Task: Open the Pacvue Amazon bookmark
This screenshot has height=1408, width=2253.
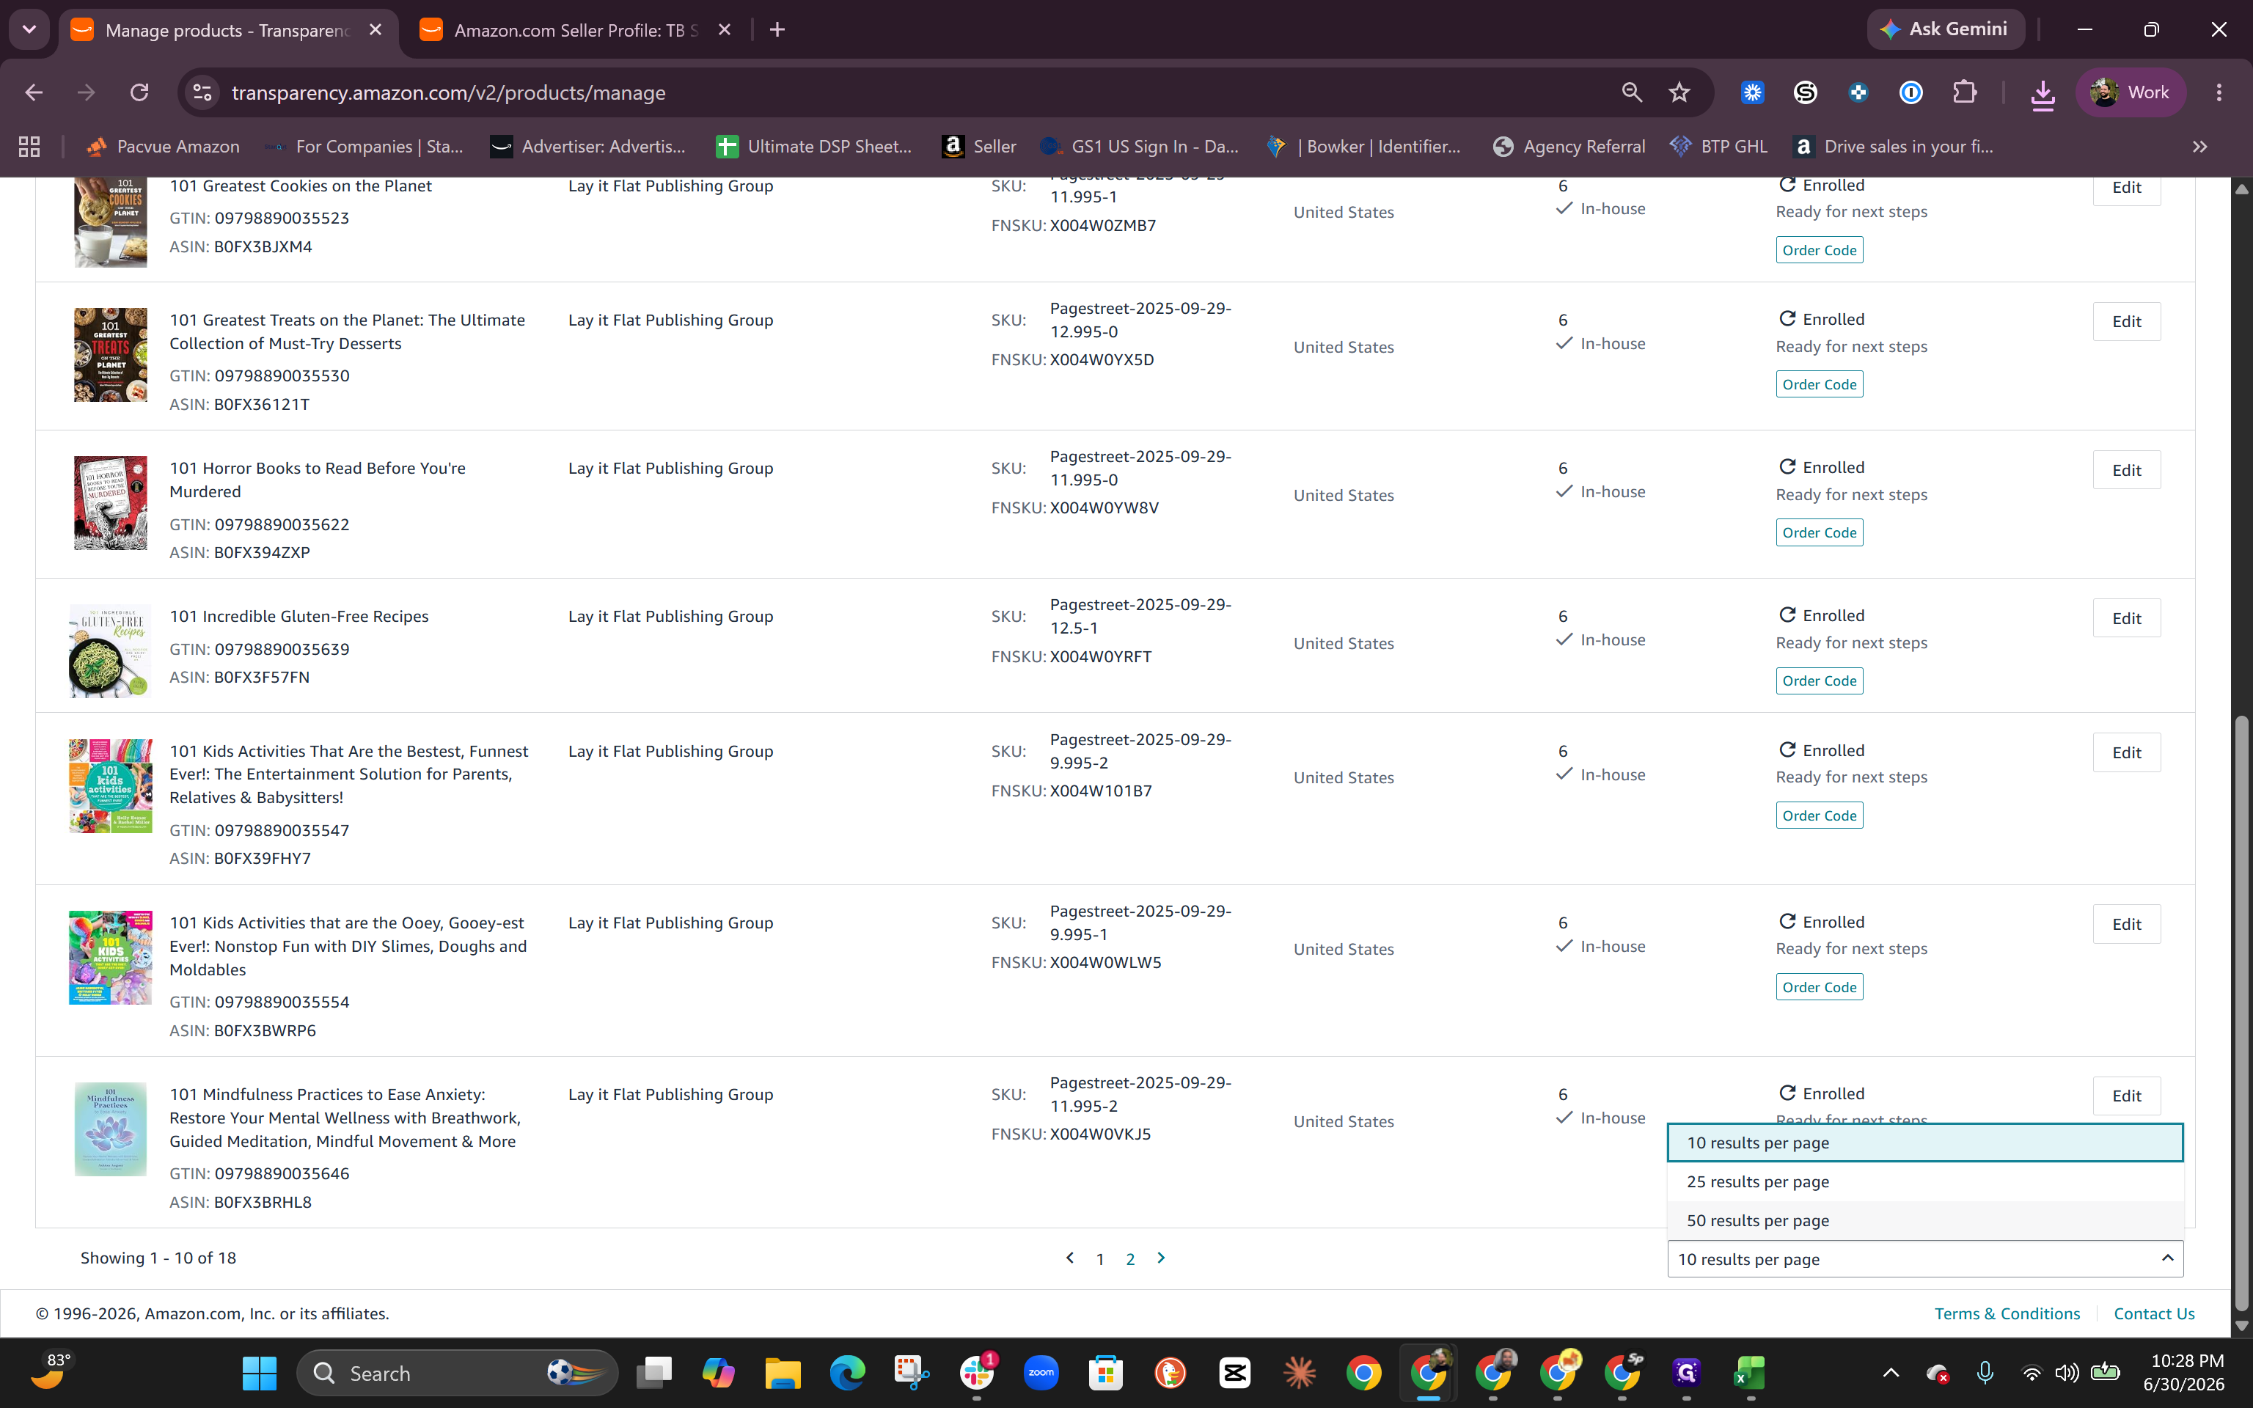Action: point(163,146)
